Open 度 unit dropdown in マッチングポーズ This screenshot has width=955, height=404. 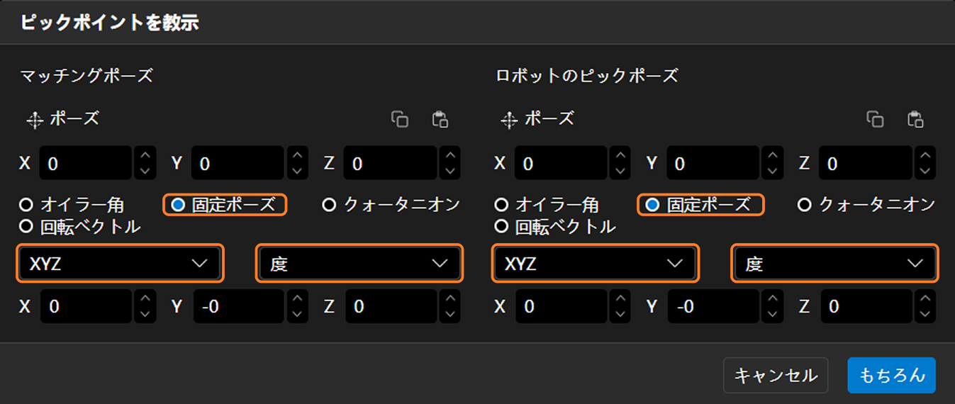tap(359, 264)
